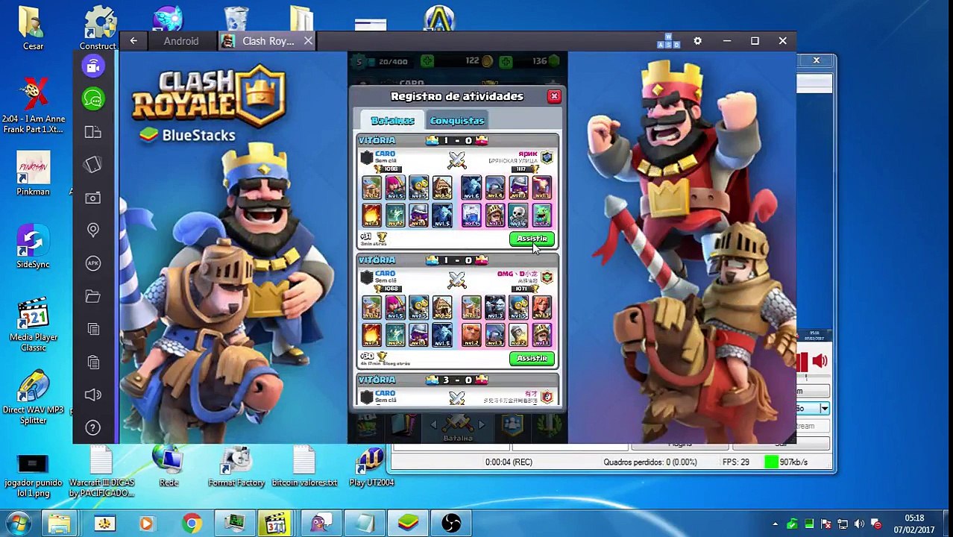
Task: Click the BlueStacks taskbar icon
Action: [408, 524]
